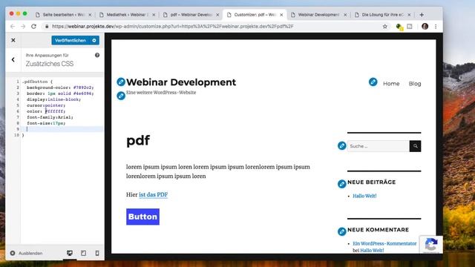Viewport: 475px width, 267px height.
Task: Click the browser forward arrow
Action: coord(23,27)
